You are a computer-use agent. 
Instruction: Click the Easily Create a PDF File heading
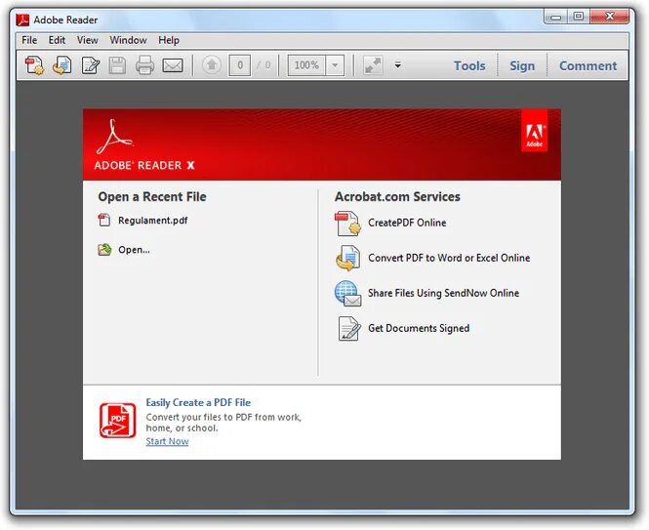[198, 402]
